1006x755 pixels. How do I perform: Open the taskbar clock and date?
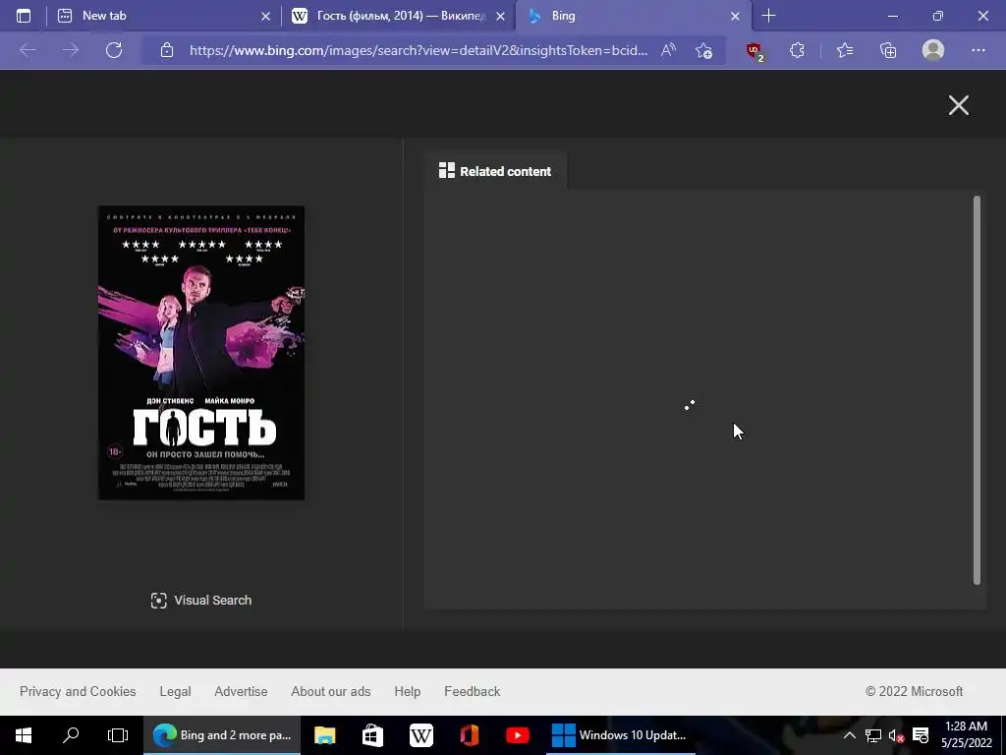[x=967, y=735]
